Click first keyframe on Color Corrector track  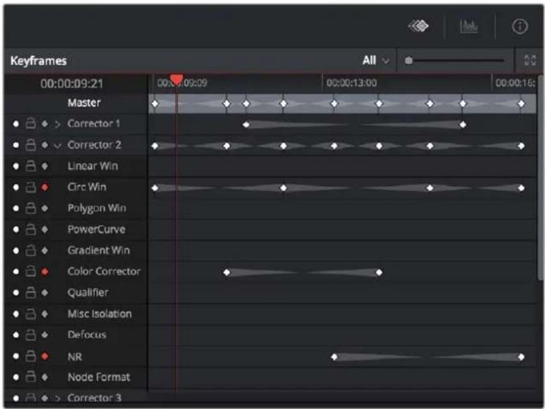click(227, 272)
